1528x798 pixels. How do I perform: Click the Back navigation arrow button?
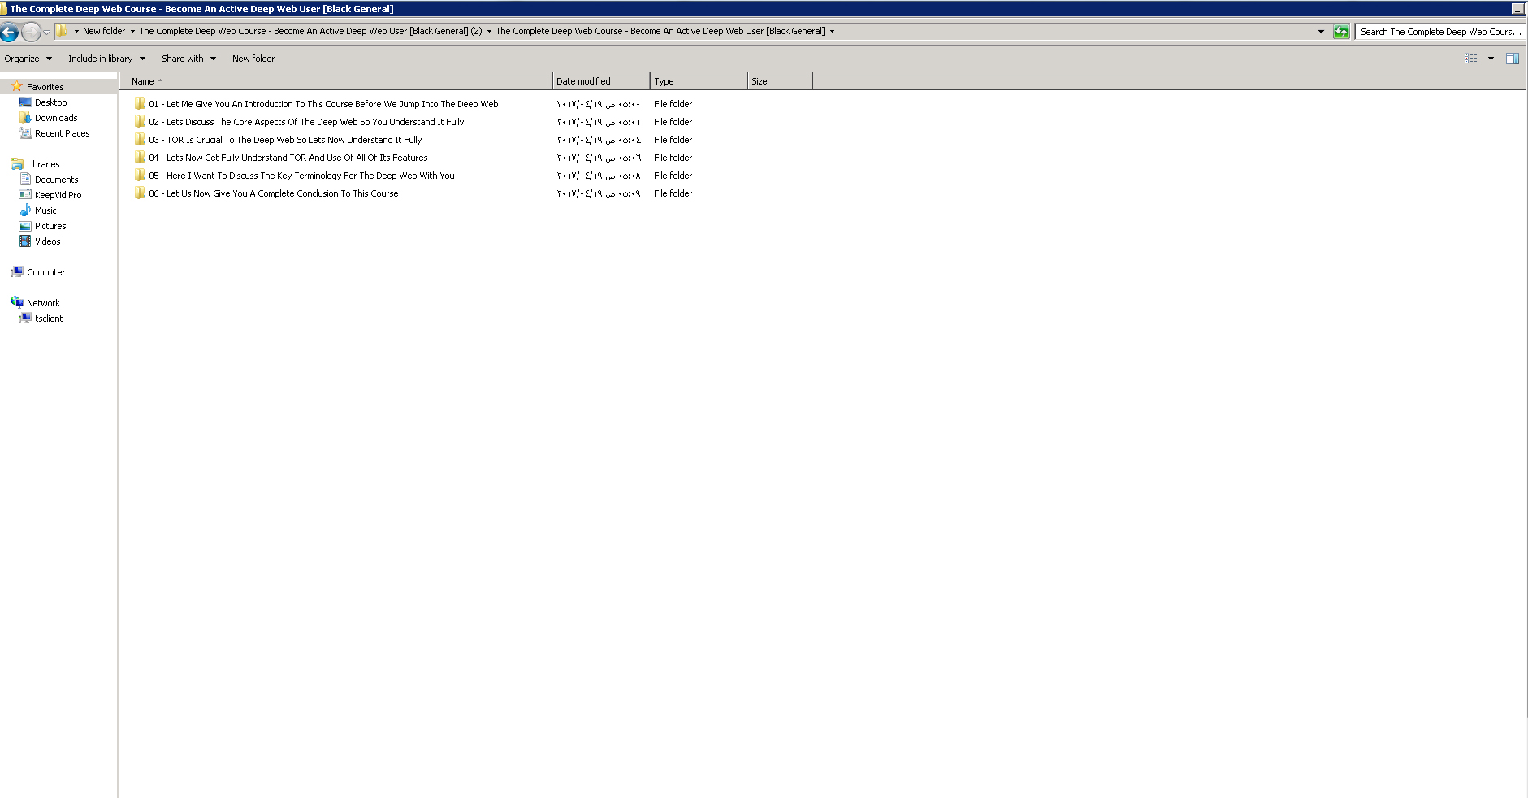click(x=10, y=33)
